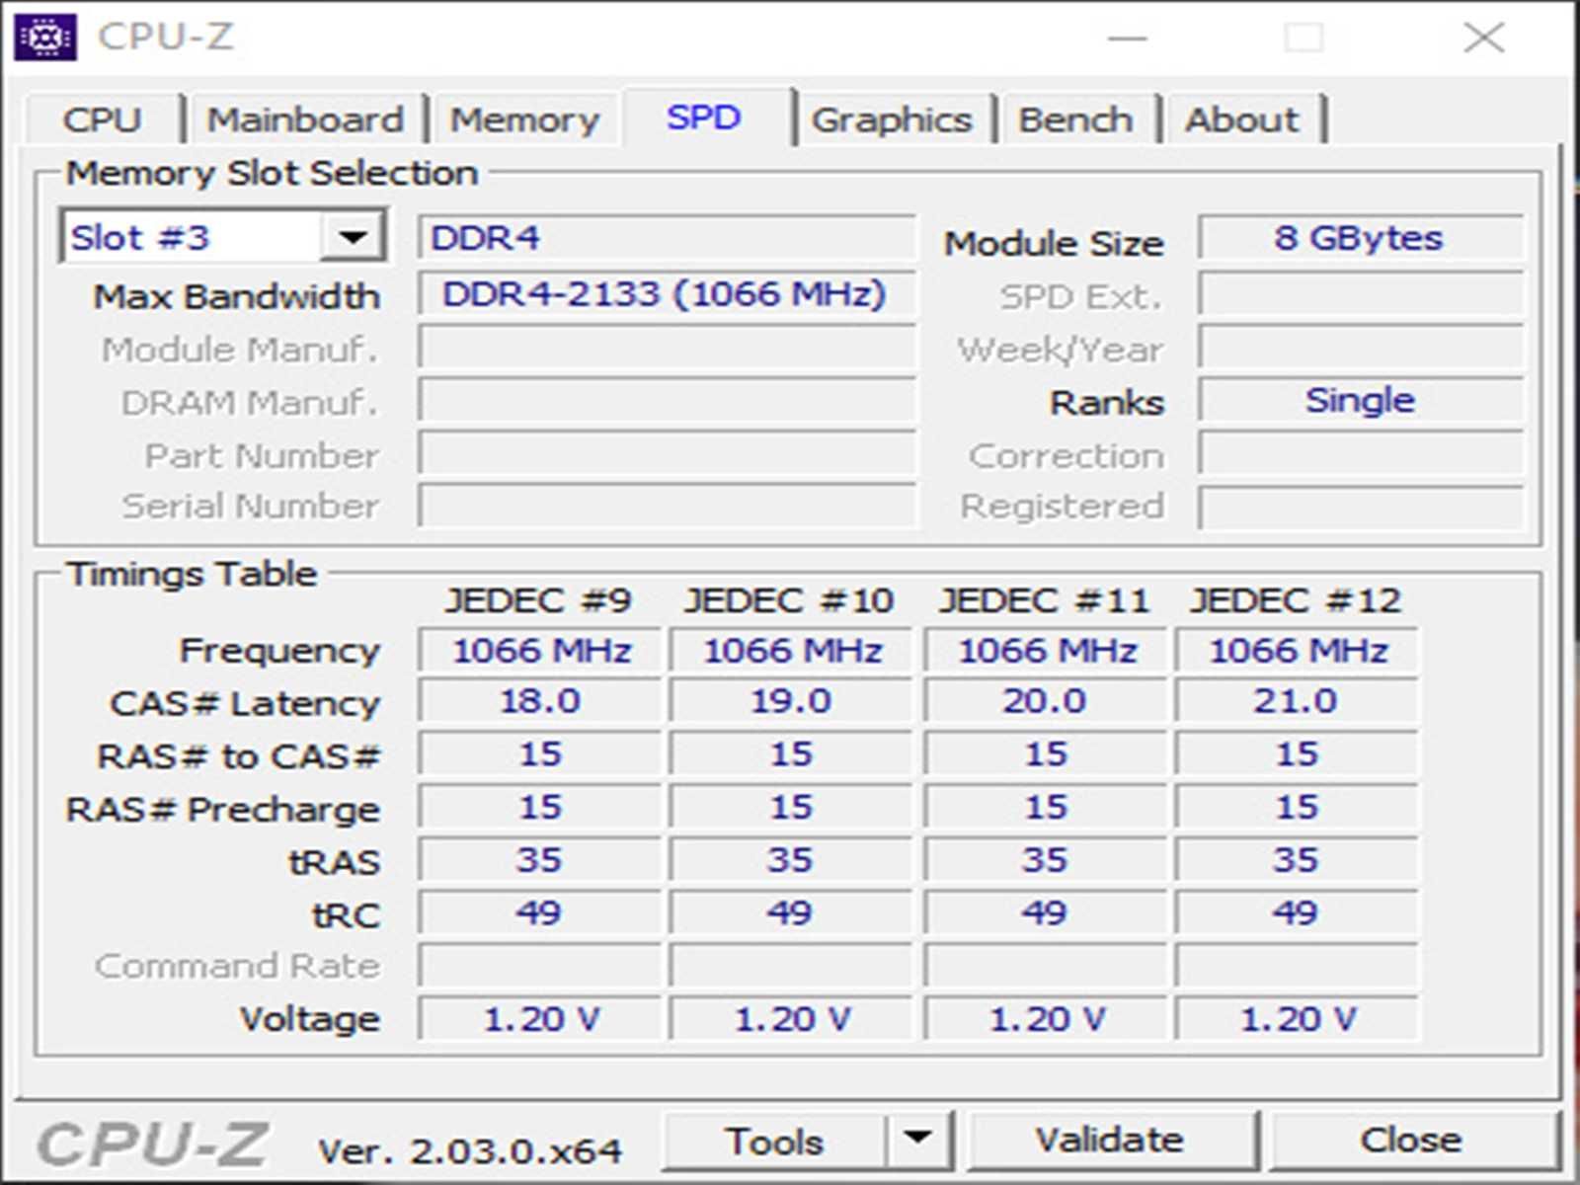
Task: Expand the Tools dropdown arrow
Action: pyautogui.click(x=918, y=1142)
